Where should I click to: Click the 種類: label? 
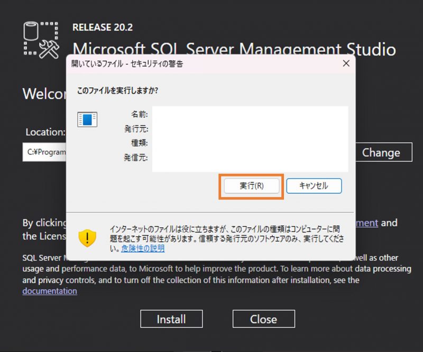point(140,143)
